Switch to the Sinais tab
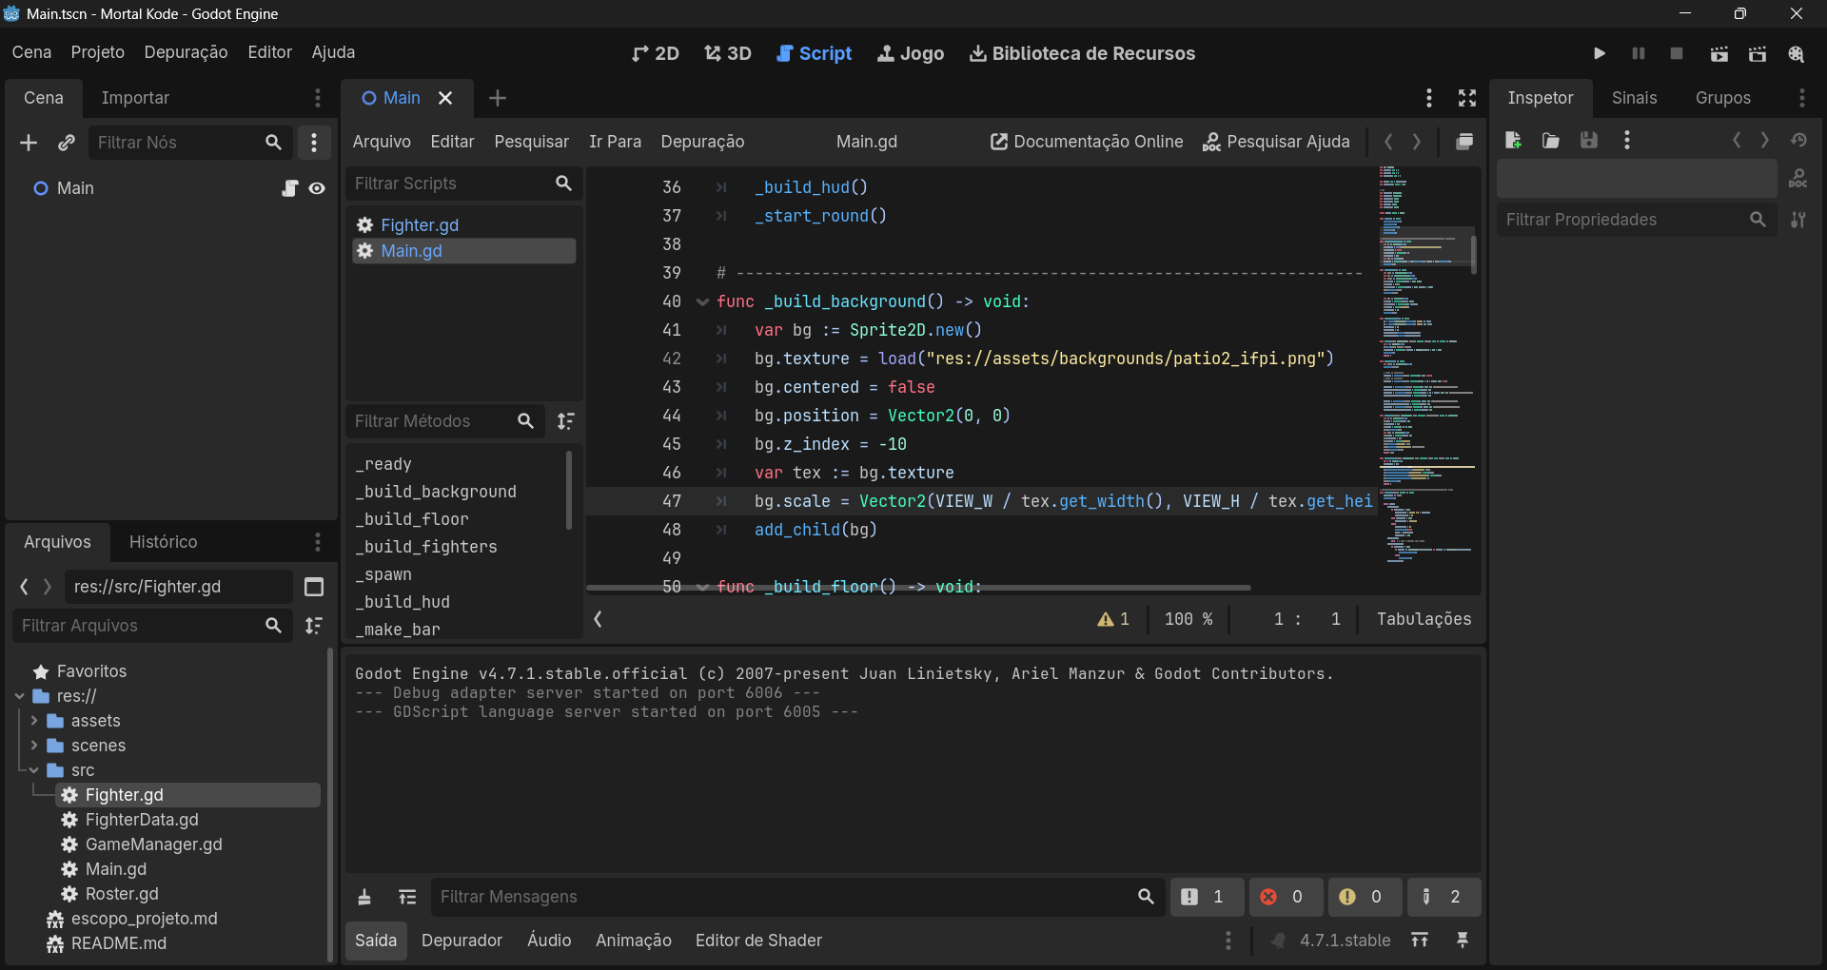 pyautogui.click(x=1634, y=98)
